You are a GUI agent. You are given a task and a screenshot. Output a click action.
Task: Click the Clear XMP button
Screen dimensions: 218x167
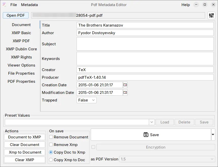tap(24, 160)
